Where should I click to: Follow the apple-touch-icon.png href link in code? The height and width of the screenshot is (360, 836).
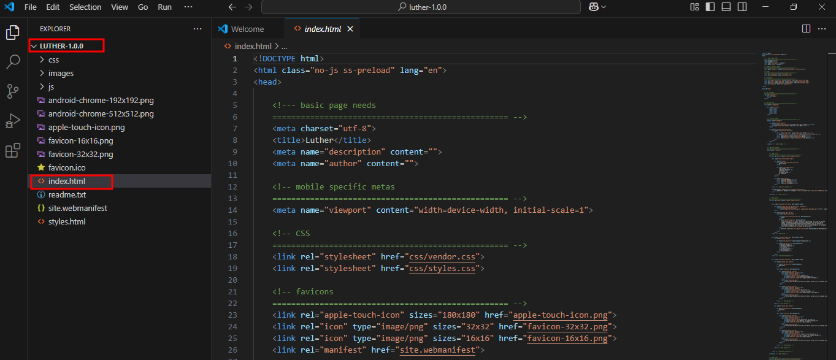coord(560,315)
